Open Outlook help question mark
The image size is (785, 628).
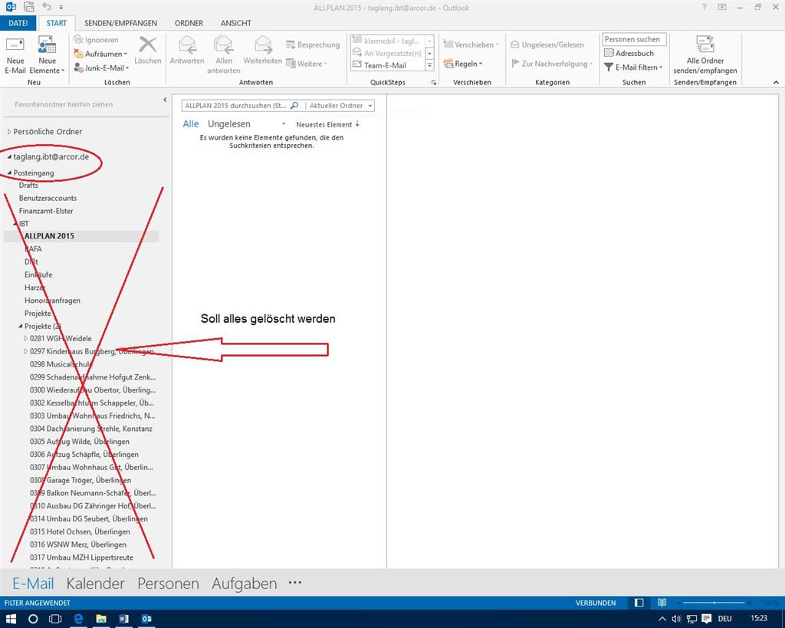705,7
